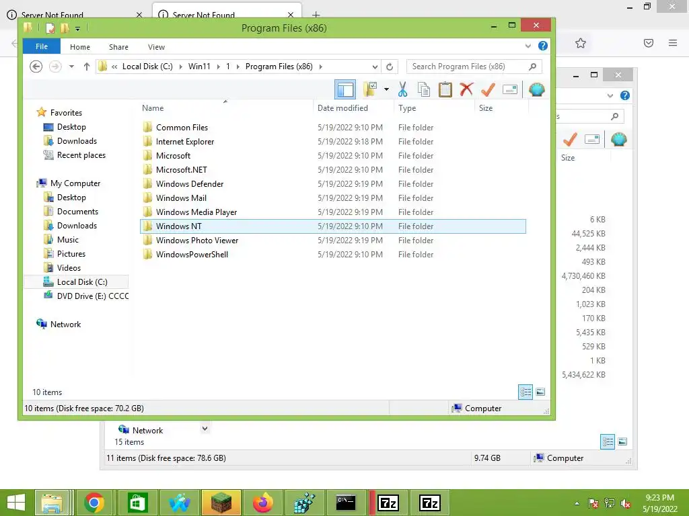Open Windows Store from the taskbar

pyautogui.click(x=137, y=503)
